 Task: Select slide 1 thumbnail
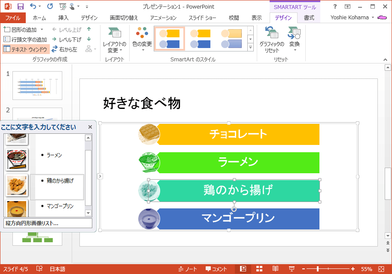click(37, 85)
